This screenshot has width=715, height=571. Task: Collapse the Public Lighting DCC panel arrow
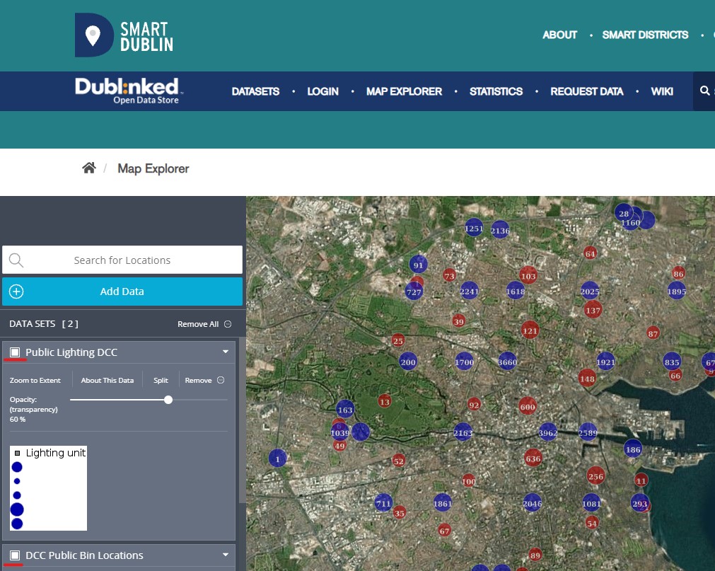(x=226, y=352)
